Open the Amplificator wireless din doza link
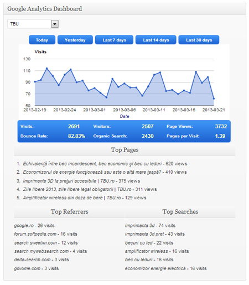This screenshot has height=285, width=249. pyautogui.click(x=72, y=198)
